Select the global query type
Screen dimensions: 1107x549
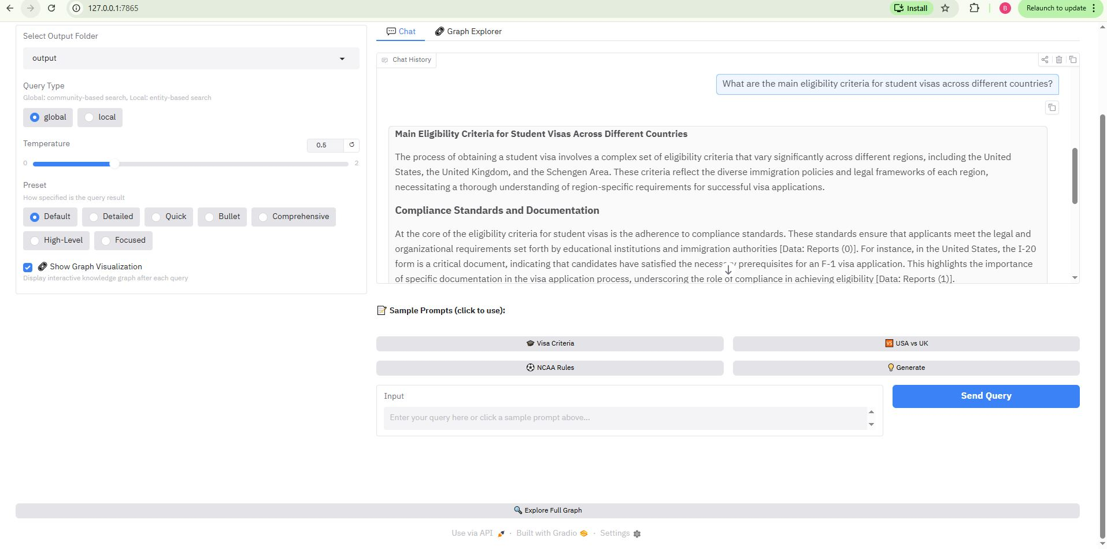[48, 117]
